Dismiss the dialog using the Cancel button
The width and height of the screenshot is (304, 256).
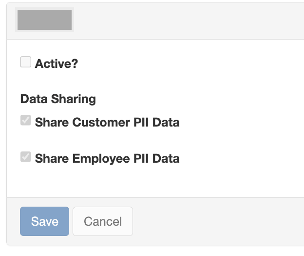click(103, 221)
